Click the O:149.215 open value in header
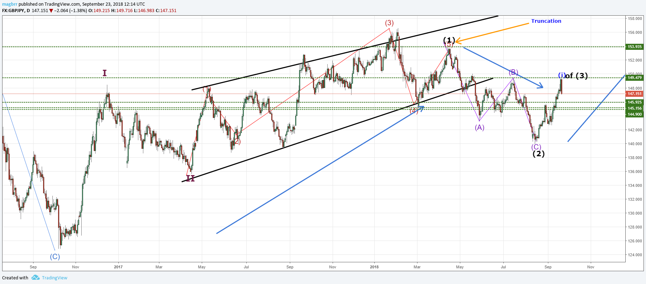646x284 pixels. coord(99,11)
